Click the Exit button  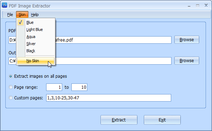[x=162, y=120]
